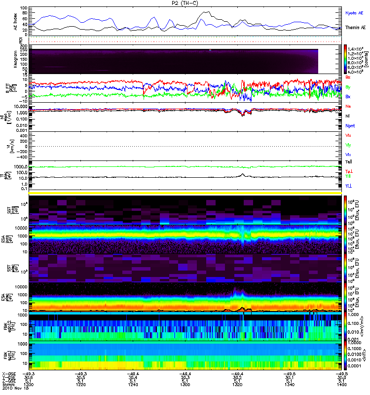
Task: Click the red "Te⊥" legend label
Action: 349,171
